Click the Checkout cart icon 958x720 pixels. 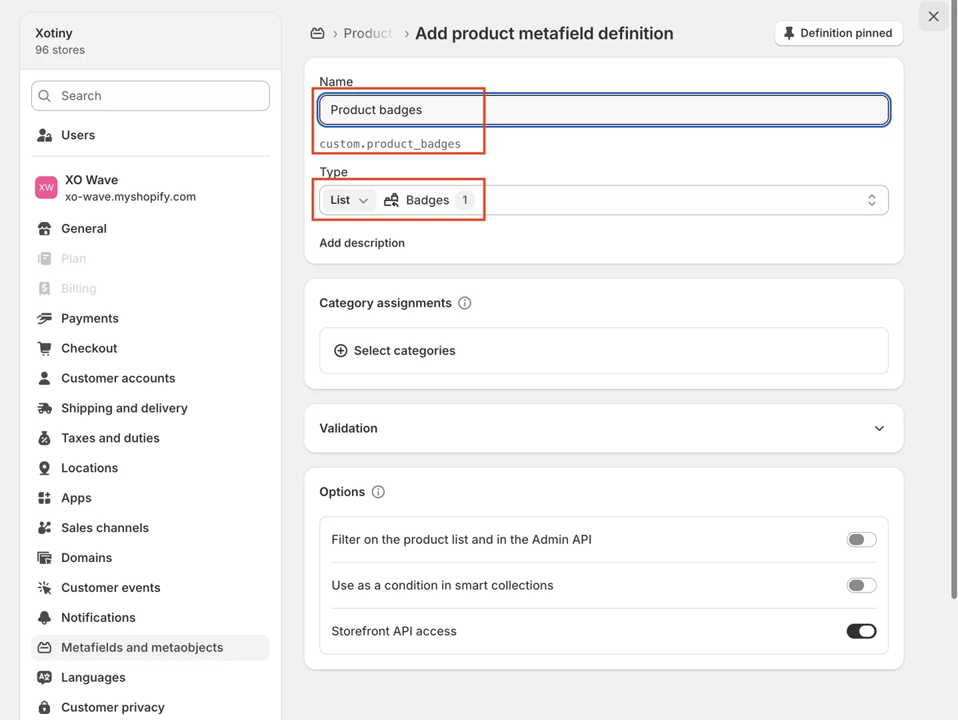(x=45, y=349)
